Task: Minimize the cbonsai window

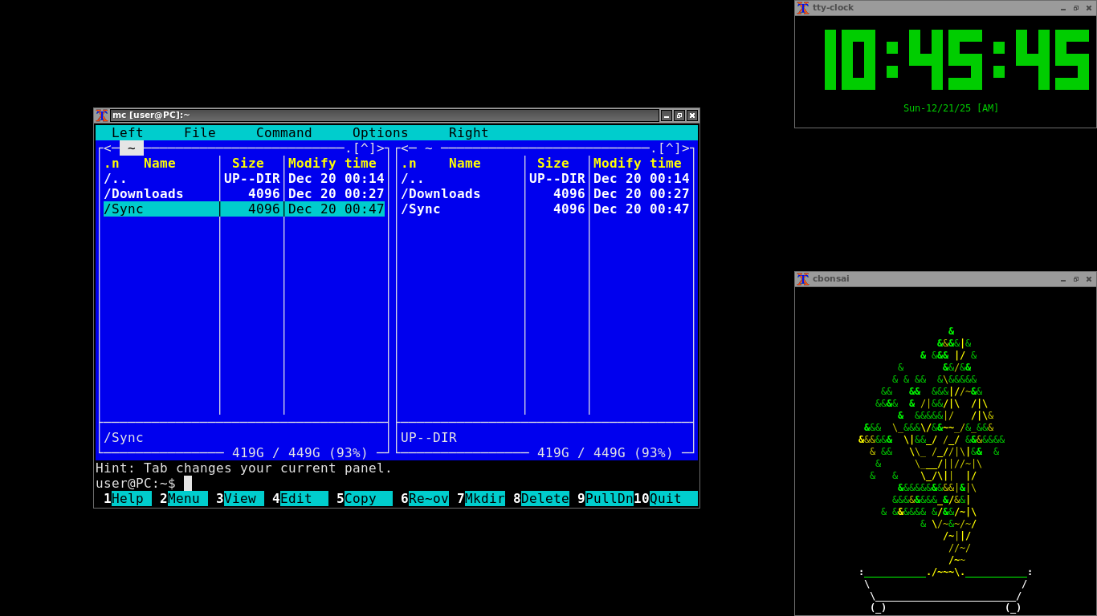Action: pyautogui.click(x=1063, y=279)
